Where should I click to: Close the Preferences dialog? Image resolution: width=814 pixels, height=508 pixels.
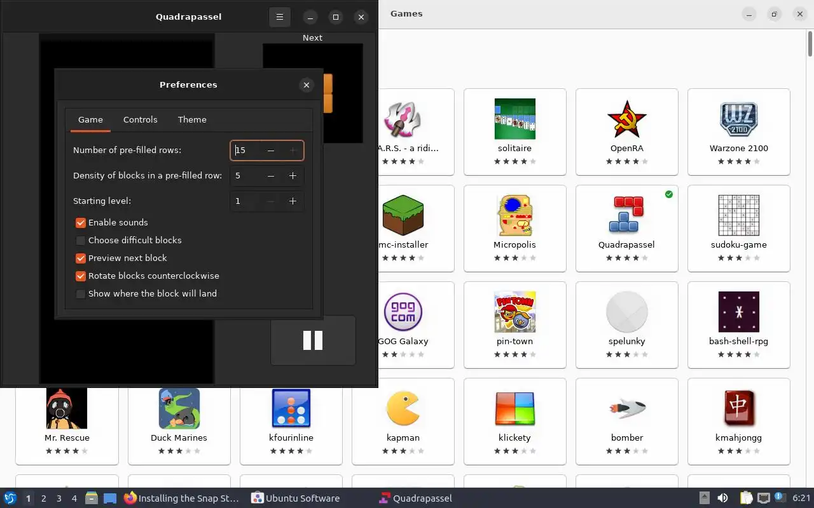[x=307, y=85]
